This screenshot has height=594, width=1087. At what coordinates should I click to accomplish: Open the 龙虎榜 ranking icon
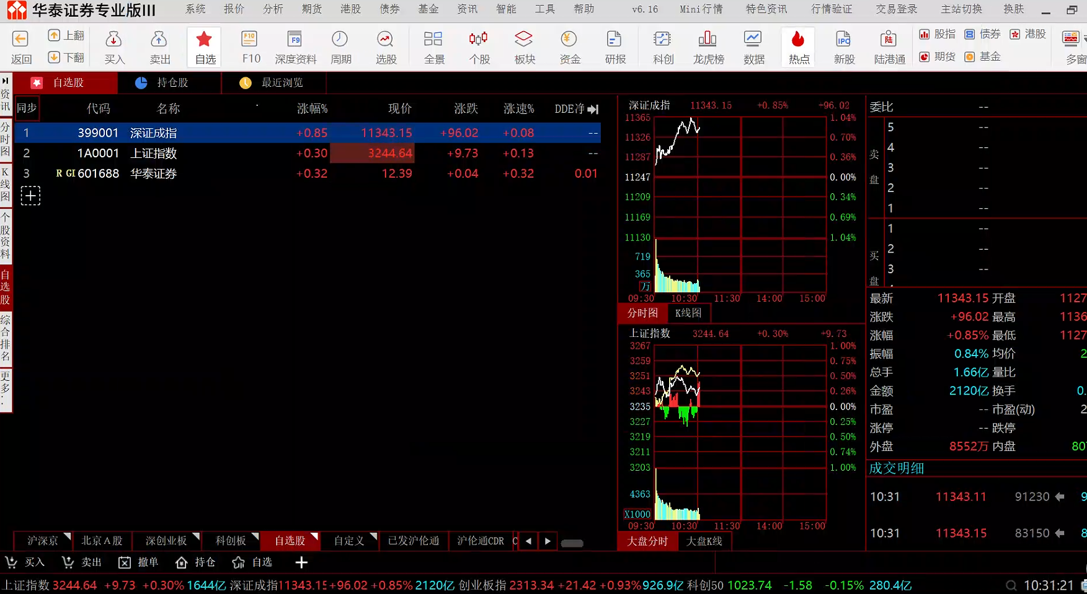[x=708, y=47]
